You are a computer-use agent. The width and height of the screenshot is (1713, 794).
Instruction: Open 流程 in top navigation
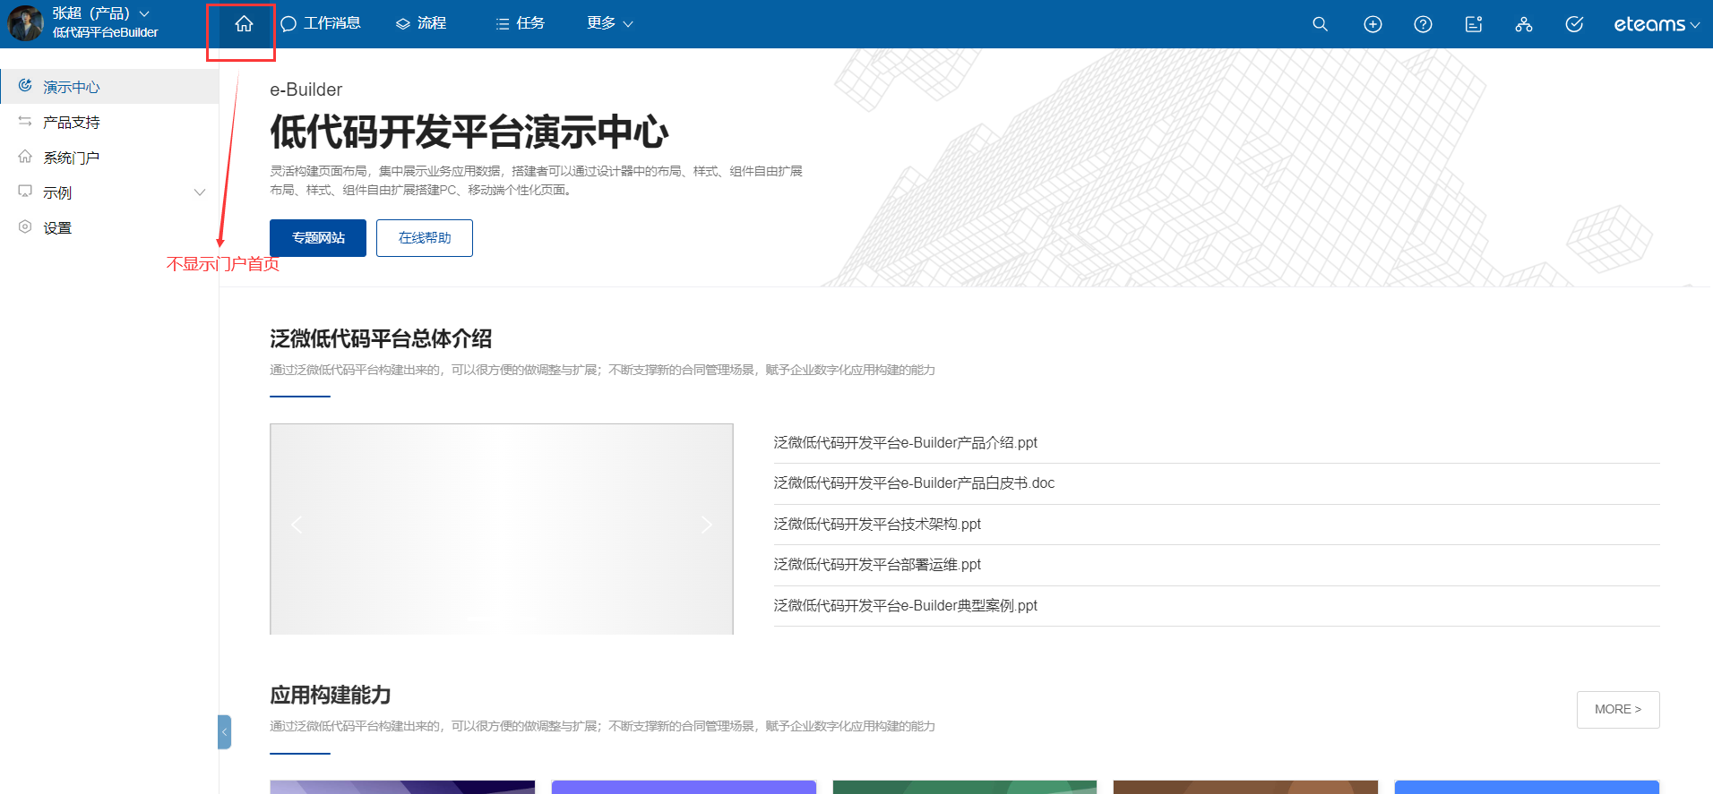coord(421,23)
